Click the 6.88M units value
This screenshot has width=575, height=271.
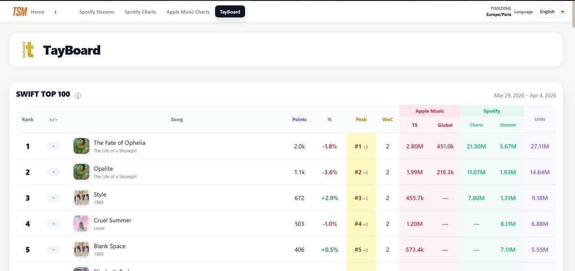540,224
